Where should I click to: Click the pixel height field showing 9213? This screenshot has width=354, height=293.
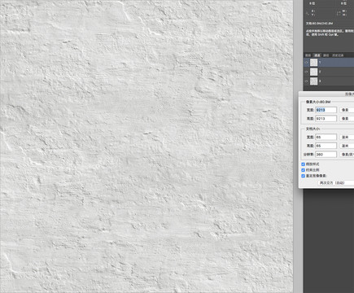(x=326, y=119)
